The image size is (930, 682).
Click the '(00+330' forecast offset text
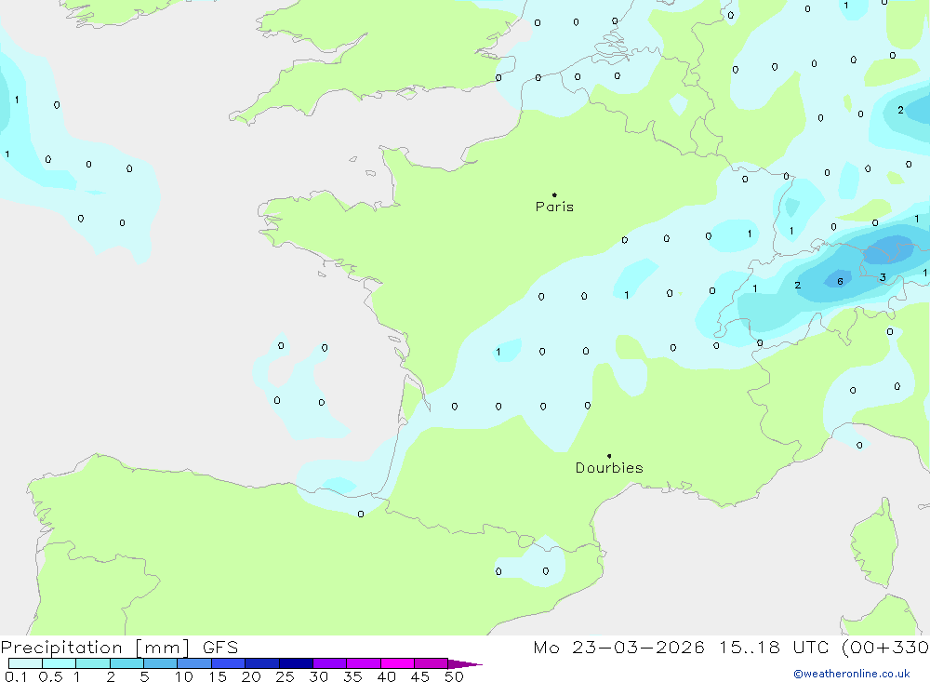point(885,648)
